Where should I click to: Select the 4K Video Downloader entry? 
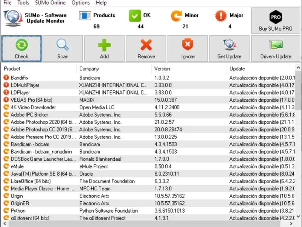(33, 107)
